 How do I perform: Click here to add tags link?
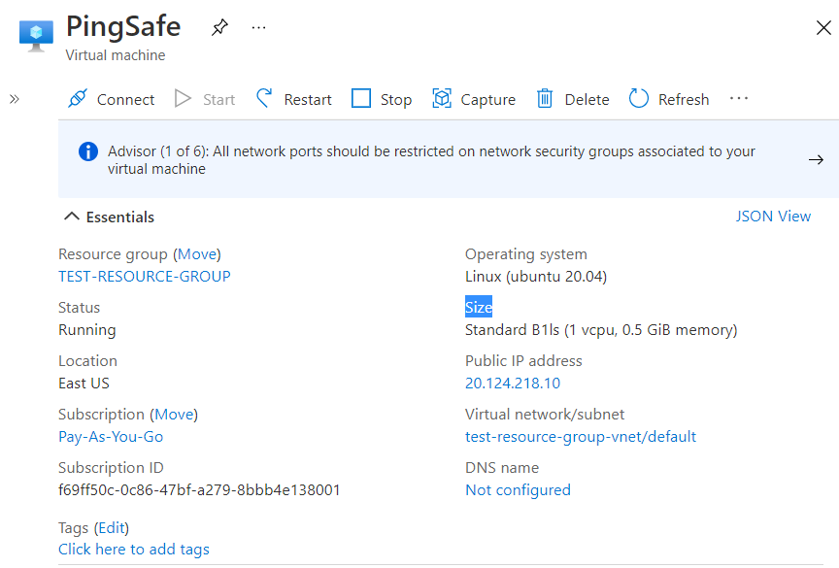134,550
